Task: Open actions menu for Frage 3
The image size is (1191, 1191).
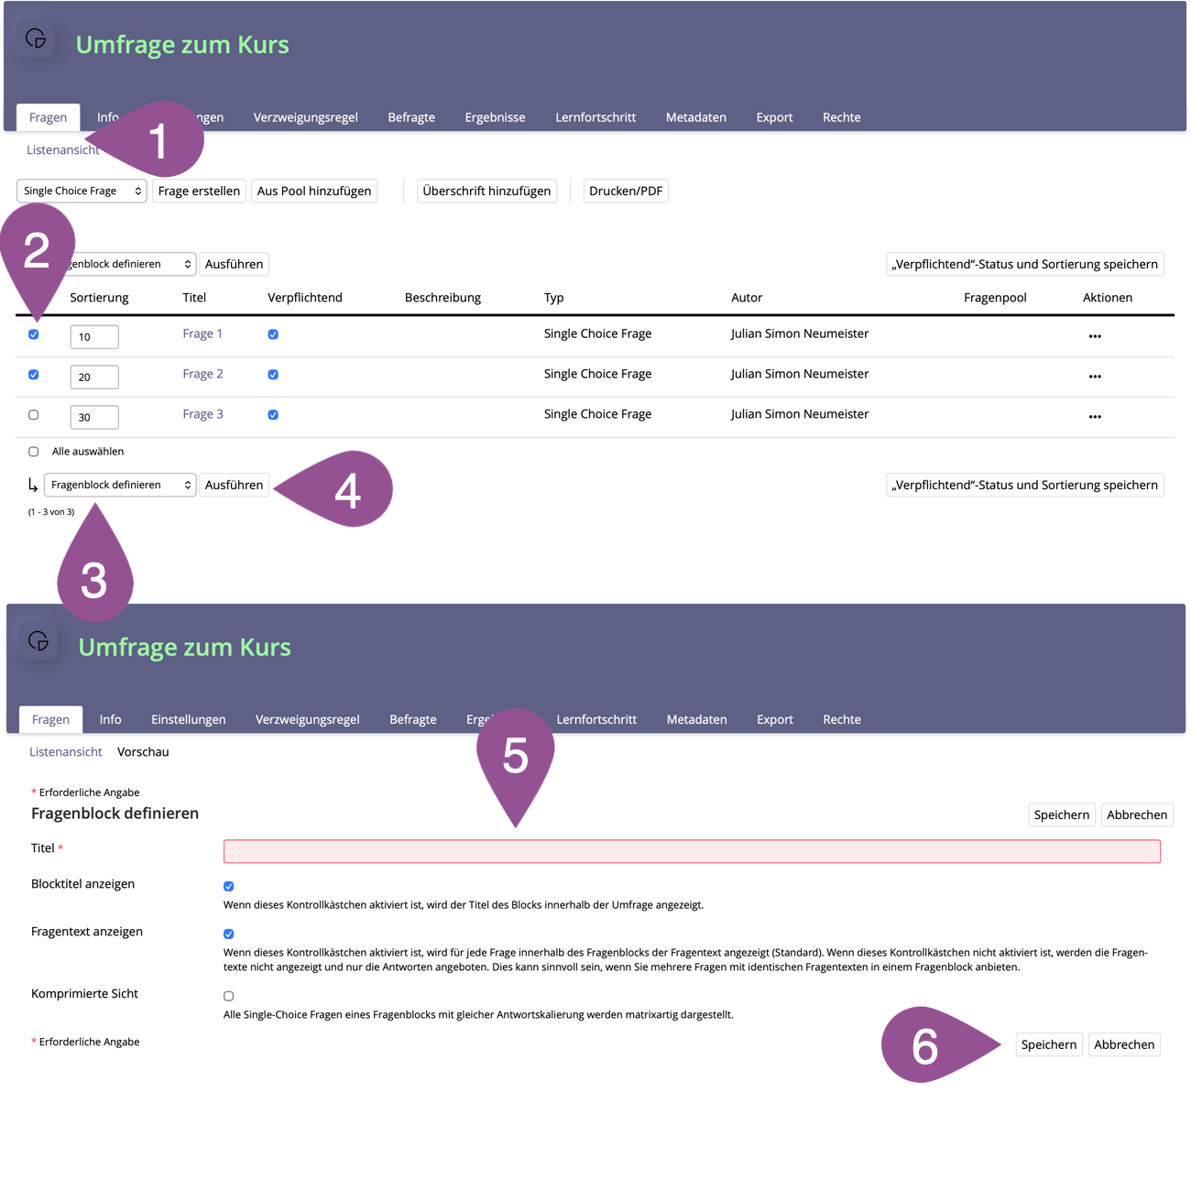Action: (x=1094, y=417)
